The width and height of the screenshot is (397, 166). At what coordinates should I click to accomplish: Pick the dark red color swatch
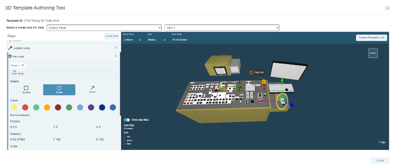58,107
